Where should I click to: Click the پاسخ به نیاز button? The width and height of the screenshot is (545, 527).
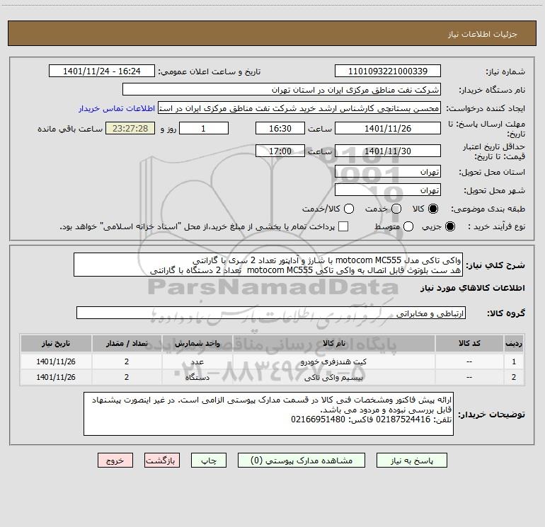[411, 461]
